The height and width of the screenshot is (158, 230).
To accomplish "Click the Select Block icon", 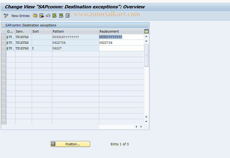I will [x=61, y=15].
